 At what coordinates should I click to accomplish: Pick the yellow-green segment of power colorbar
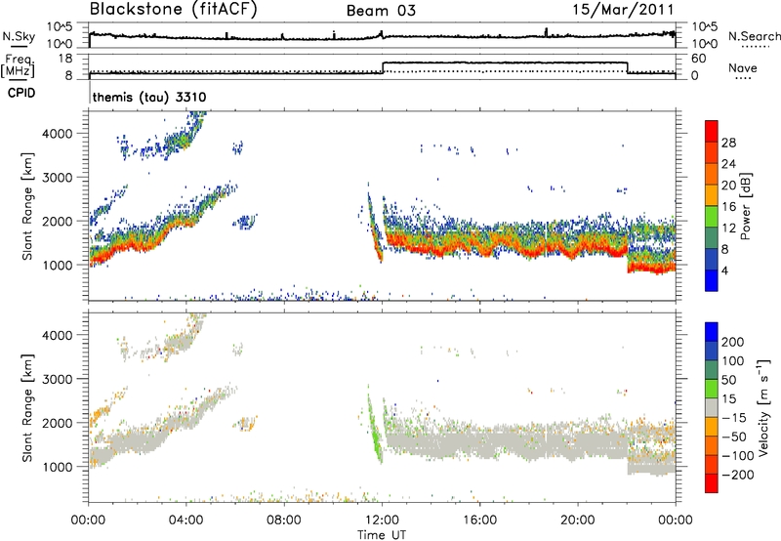click(x=712, y=216)
